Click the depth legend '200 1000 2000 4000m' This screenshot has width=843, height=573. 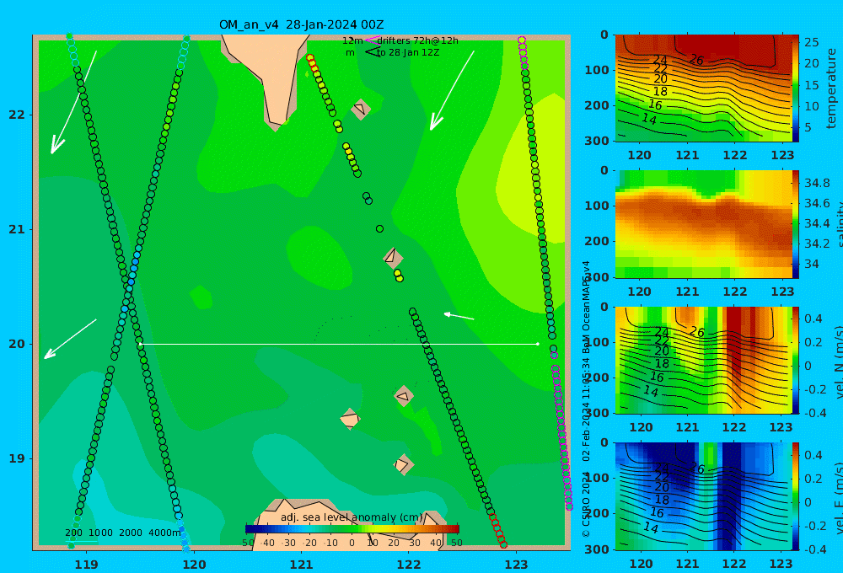click(123, 533)
